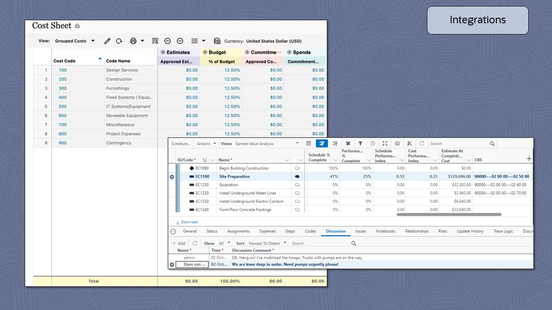Activate the fullscreen expand icon
The width and height of the screenshot is (552, 310).
[385, 143]
